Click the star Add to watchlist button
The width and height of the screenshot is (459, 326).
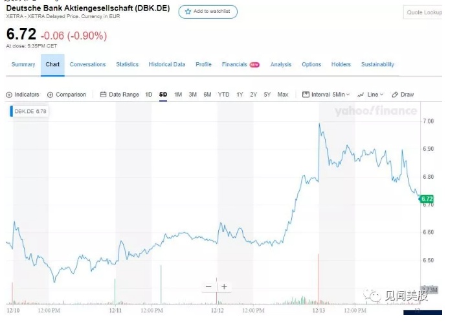pos(208,12)
